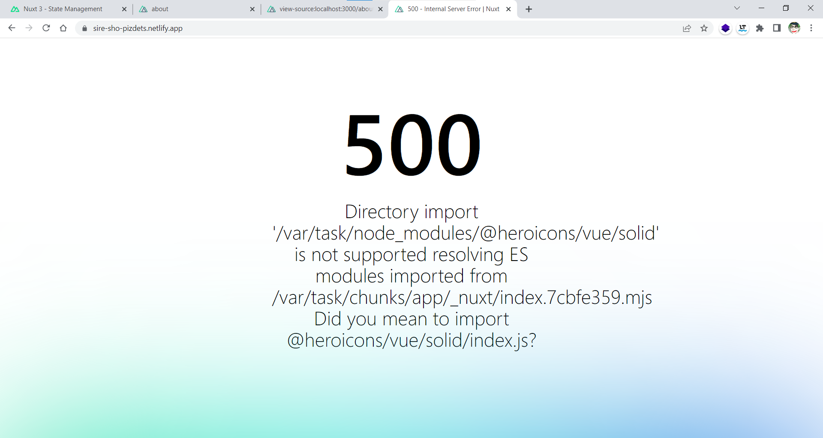The width and height of the screenshot is (823, 438).
Task: Open the LanguageTool extension icon
Action: click(x=742, y=28)
